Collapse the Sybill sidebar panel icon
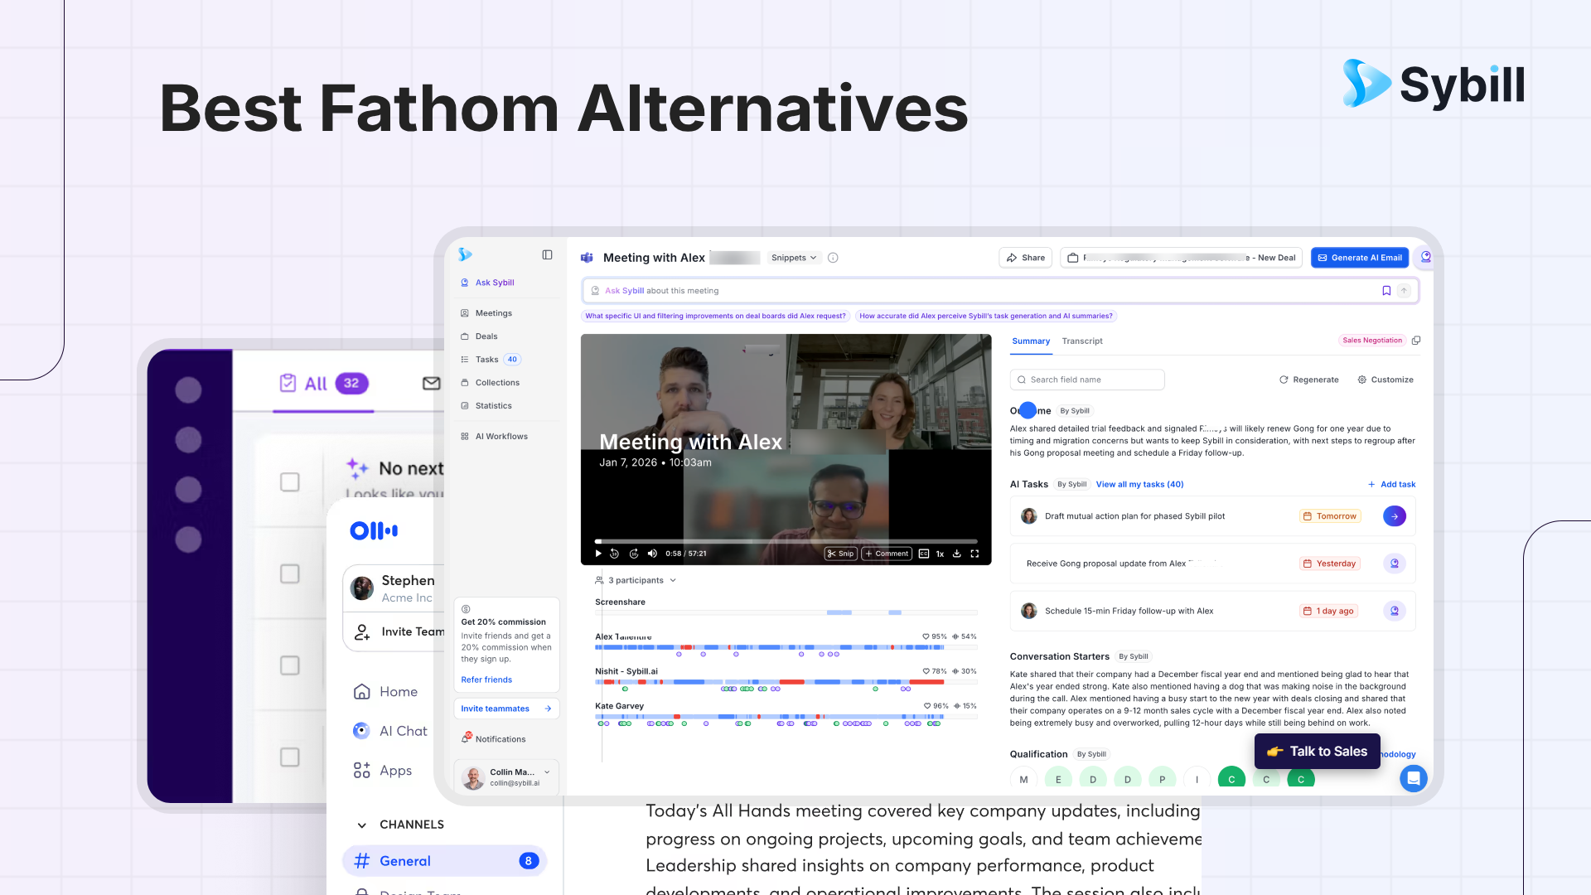The width and height of the screenshot is (1591, 895). (547, 255)
